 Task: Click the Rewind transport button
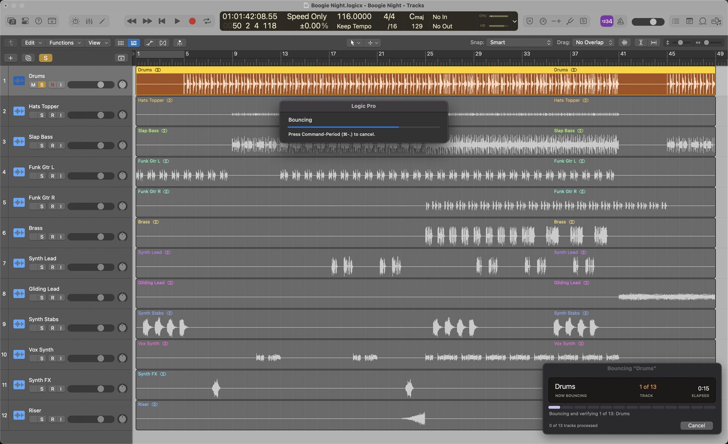(131, 21)
